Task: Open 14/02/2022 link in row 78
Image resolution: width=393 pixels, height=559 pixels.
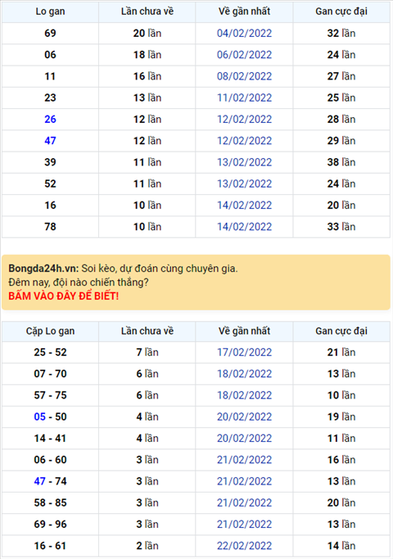Action: click(x=244, y=226)
